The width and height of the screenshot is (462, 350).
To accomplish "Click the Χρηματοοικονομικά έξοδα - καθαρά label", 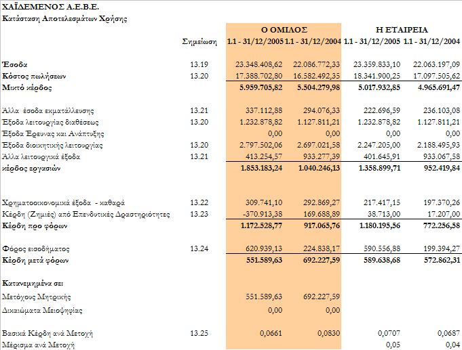I will point(63,203).
